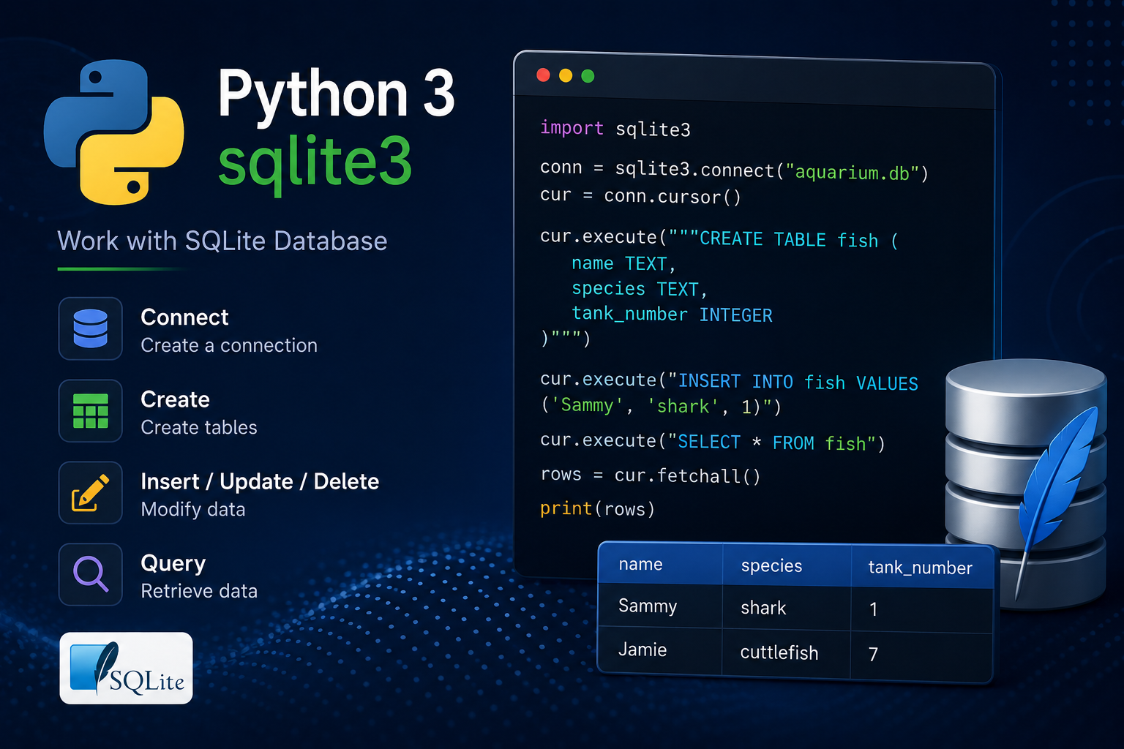Click the "name TEXT," code line
1124x749 pixels.
(623, 263)
